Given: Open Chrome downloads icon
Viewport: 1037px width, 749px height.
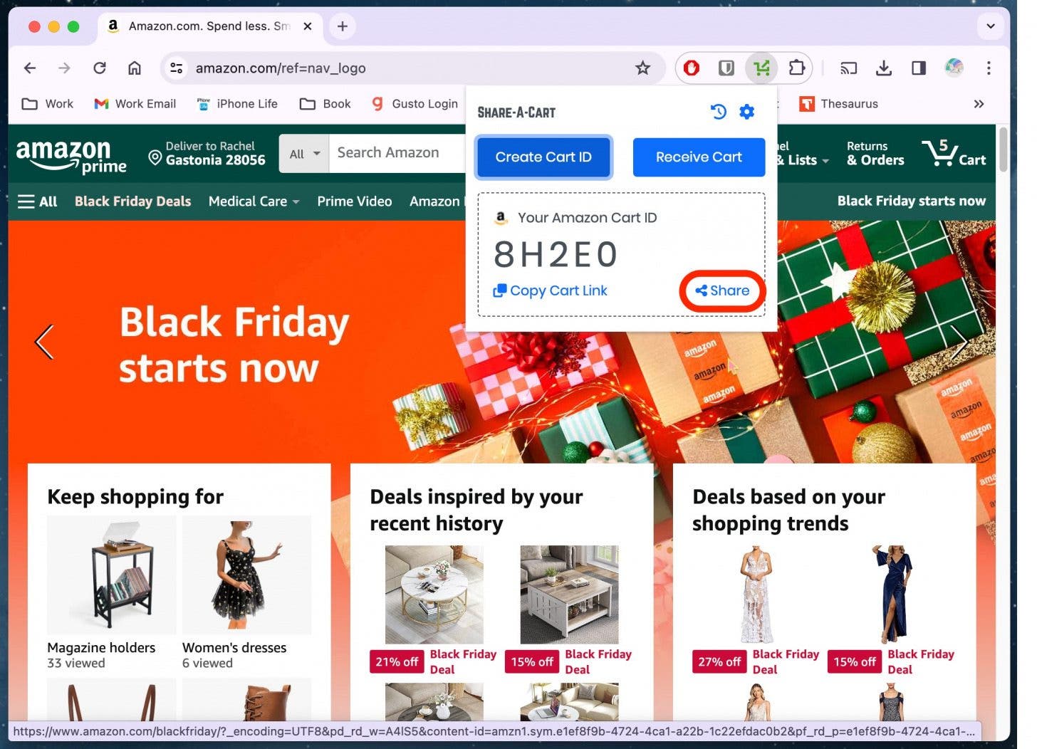Looking at the screenshot, I should (x=883, y=68).
